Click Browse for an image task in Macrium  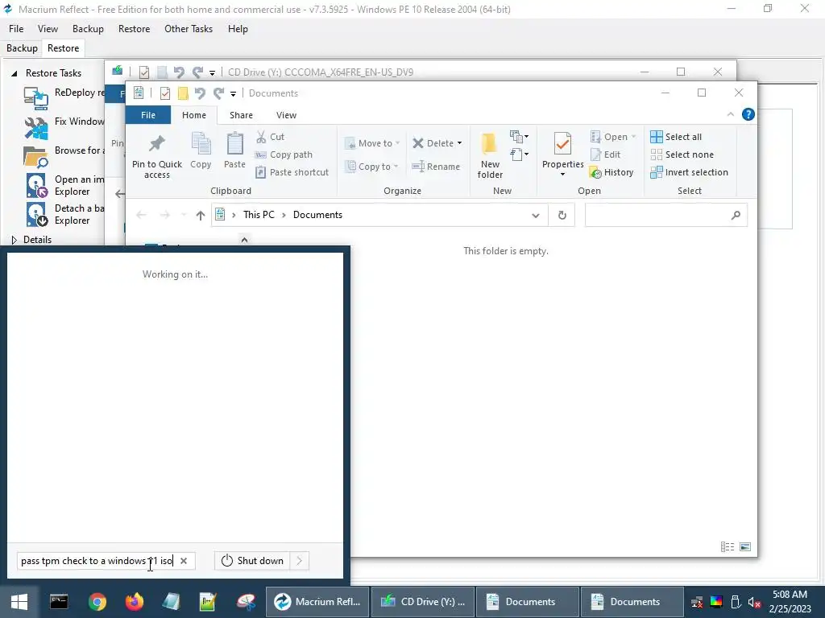(64, 155)
